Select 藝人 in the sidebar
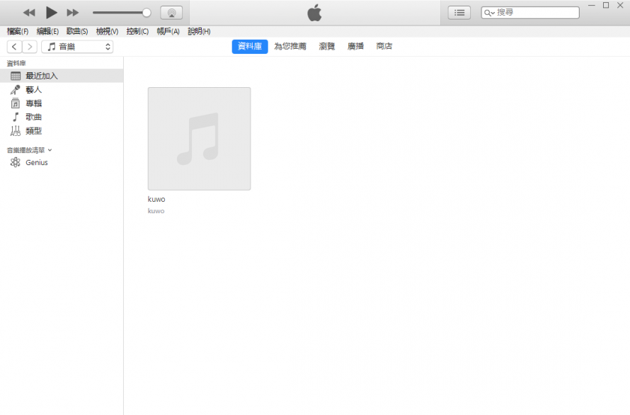 (62, 89)
